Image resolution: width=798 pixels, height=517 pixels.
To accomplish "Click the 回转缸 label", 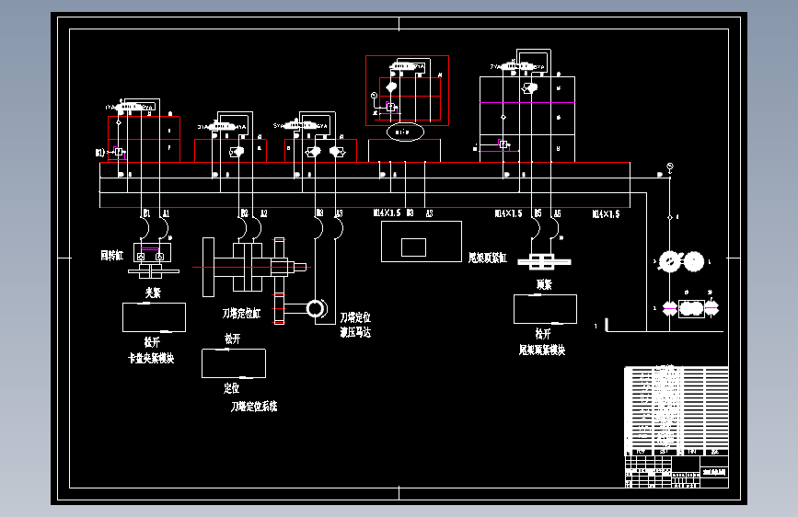I will coord(112,256).
